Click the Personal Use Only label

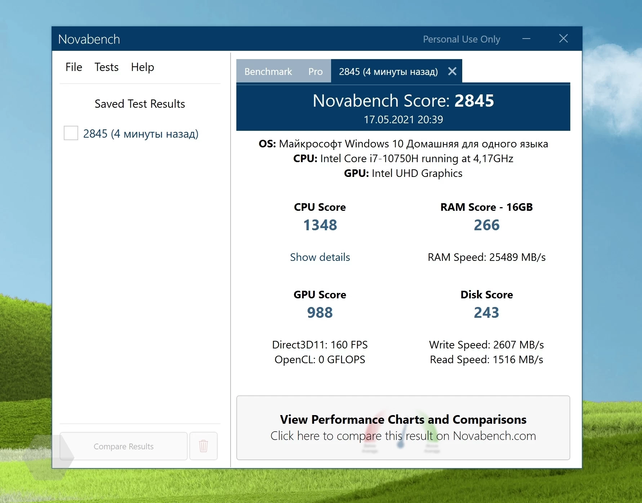click(461, 39)
